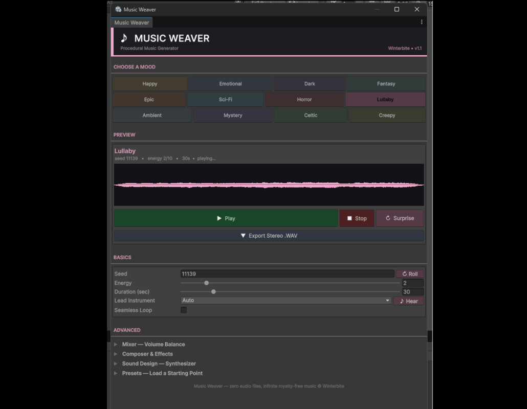
Task: Click the Music Weaver title bar icon
Action: (x=118, y=9)
